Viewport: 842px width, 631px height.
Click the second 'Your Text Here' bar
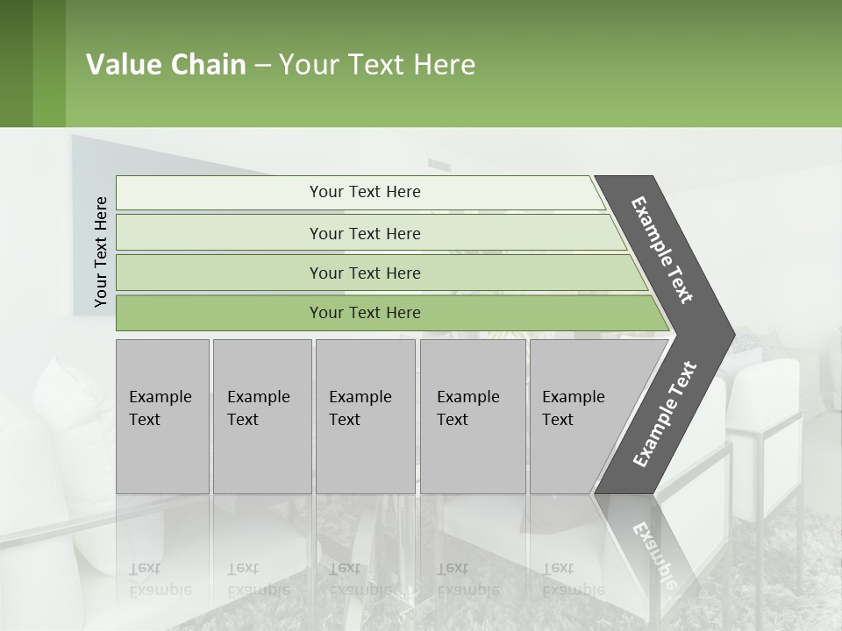[370, 232]
